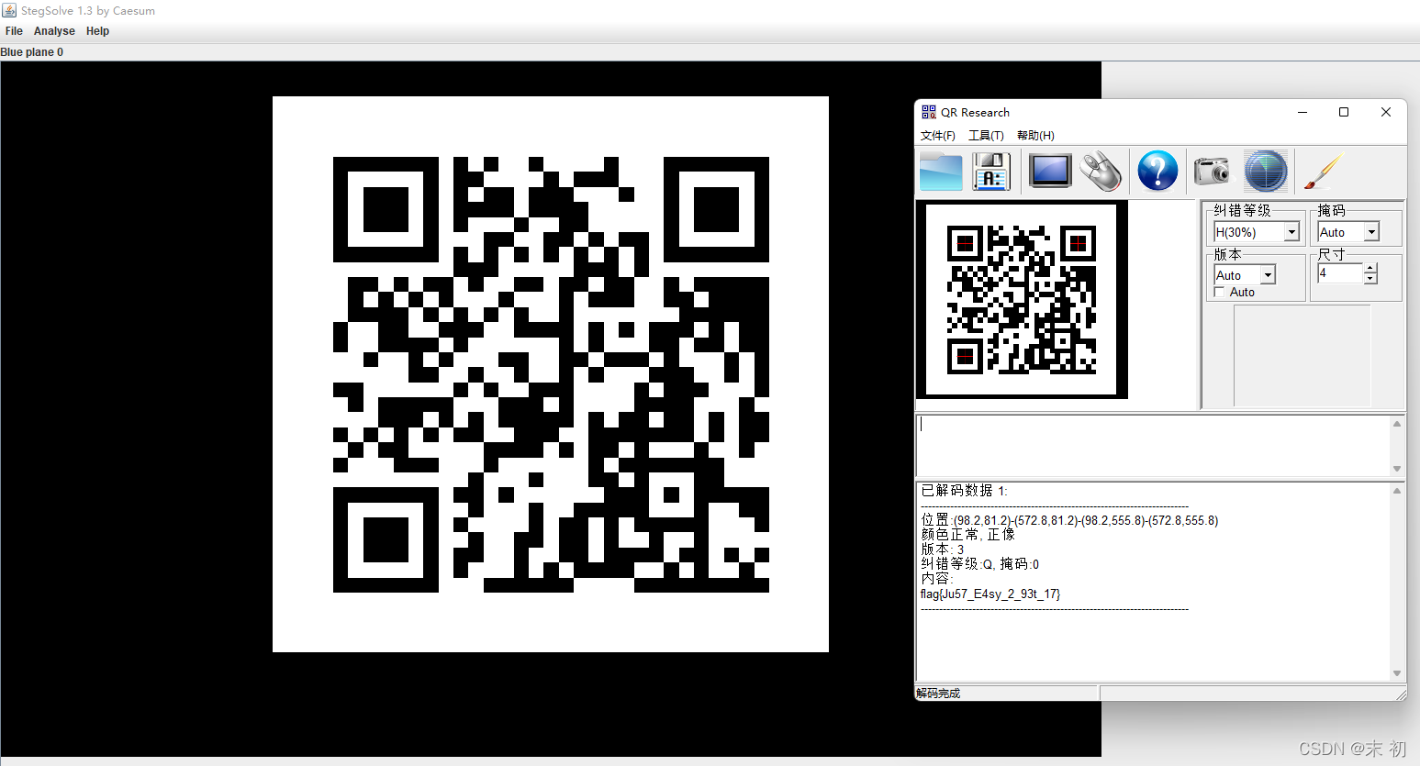Decrease the 尺寸 size stepper value
1420x766 pixels.
1370,279
